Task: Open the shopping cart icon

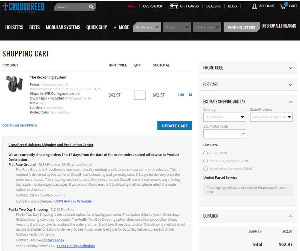Action: click(283, 6)
